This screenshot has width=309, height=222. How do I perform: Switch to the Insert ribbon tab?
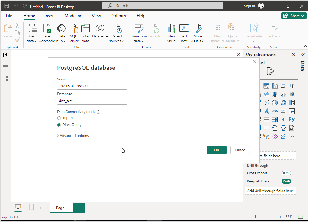(x=50, y=16)
